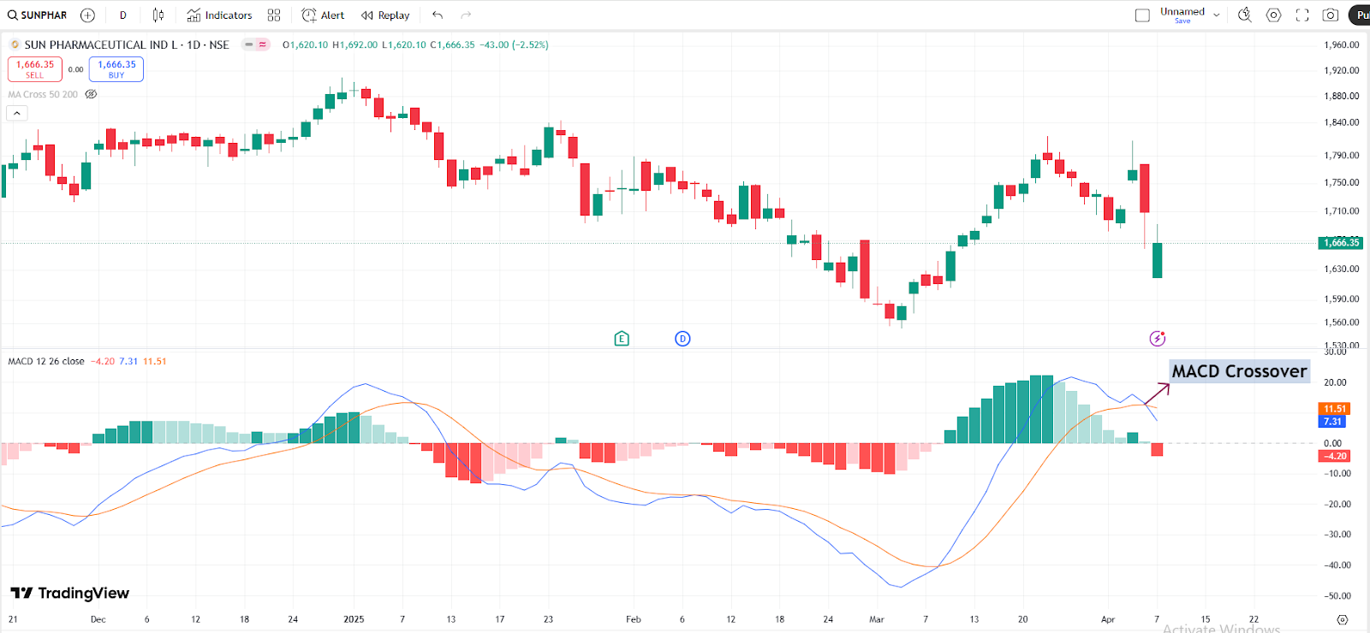Enter fullscreen chart mode
Screen dimensions: 1370x633
[1302, 15]
